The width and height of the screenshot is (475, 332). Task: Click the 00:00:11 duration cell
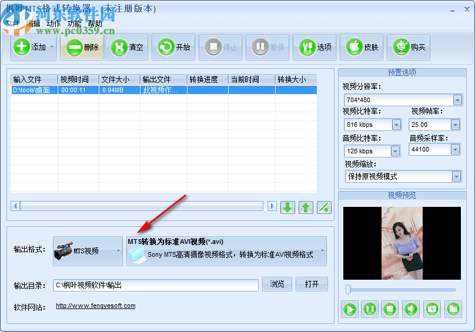click(78, 90)
